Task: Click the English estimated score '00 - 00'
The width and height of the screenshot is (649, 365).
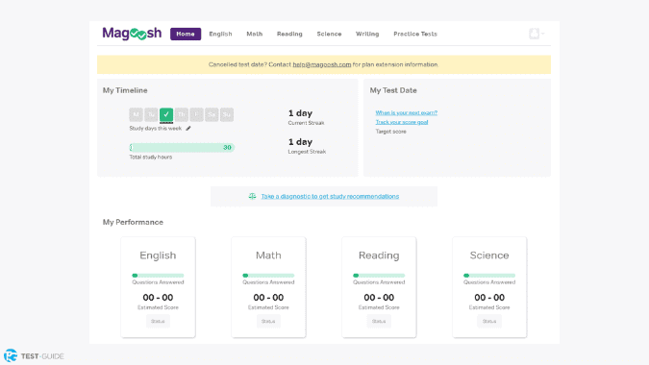Action: pyautogui.click(x=158, y=298)
